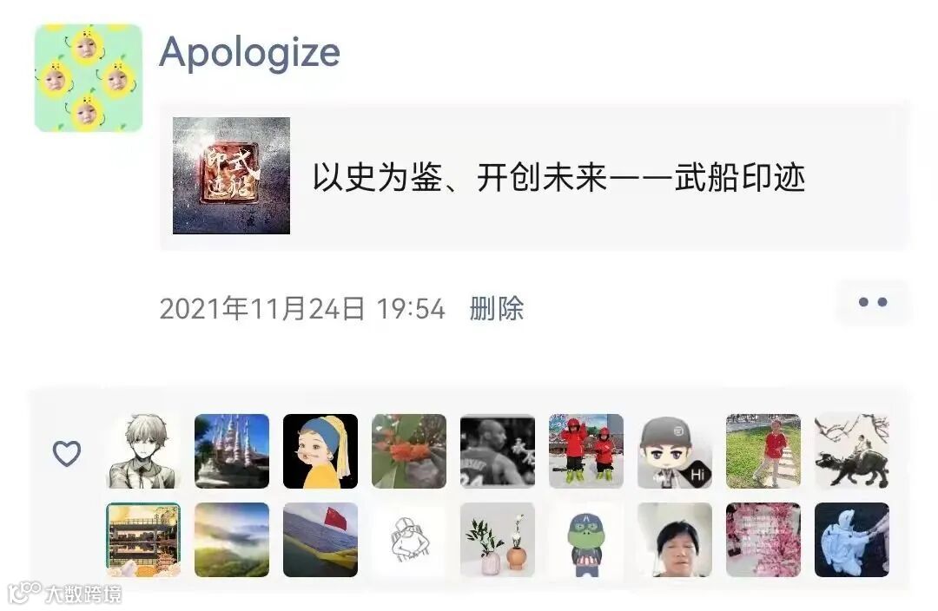Screen dimensions: 938x611
Task: Click the two kids in red jackets avatar
Action: 586,451
